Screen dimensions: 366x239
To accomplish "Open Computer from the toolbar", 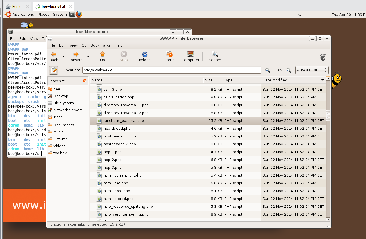I will 191,56.
